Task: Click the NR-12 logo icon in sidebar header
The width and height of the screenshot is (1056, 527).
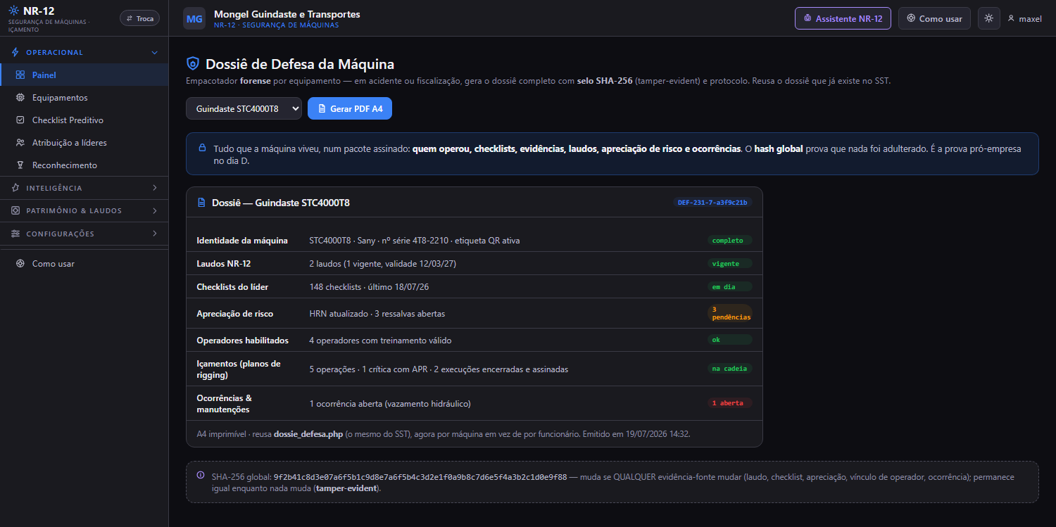Action: (x=14, y=11)
